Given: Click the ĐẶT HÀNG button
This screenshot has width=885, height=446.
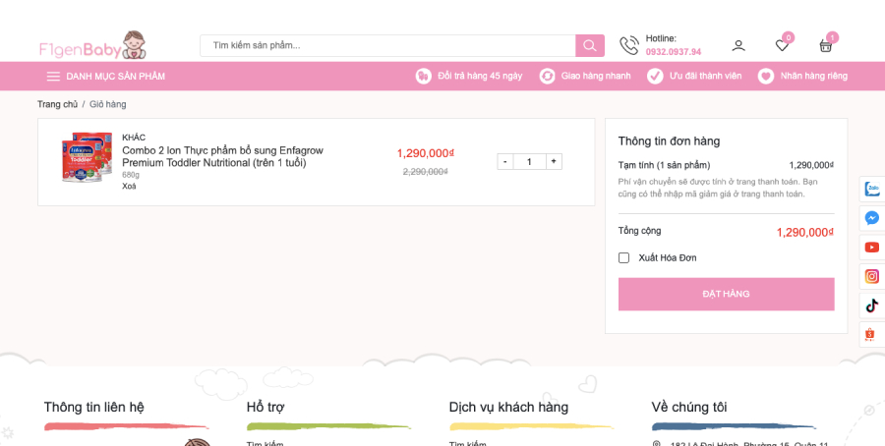Looking at the screenshot, I should tap(726, 294).
